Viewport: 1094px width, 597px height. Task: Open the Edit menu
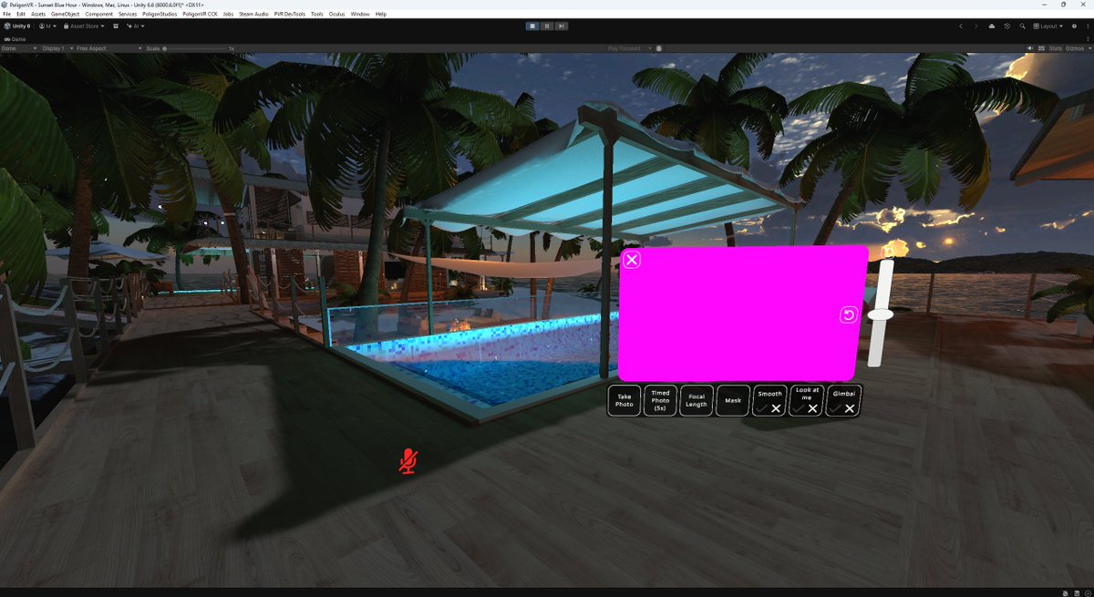pos(21,15)
